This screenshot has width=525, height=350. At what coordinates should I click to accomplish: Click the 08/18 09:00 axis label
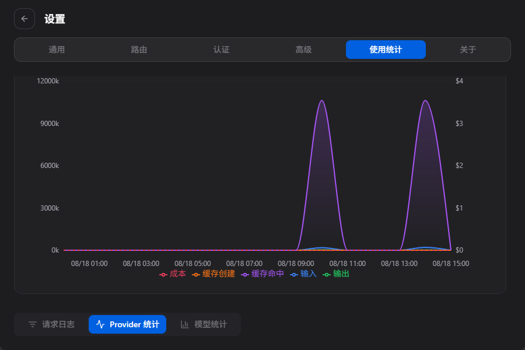296,264
